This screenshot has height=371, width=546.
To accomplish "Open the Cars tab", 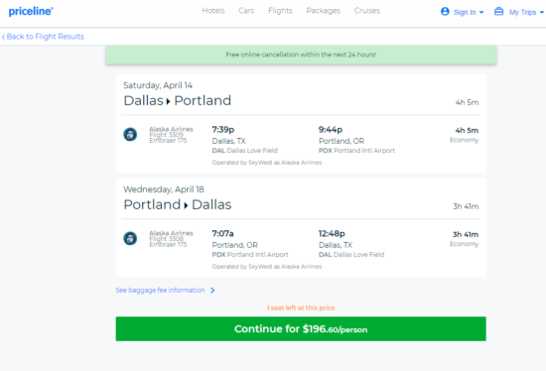I will [246, 11].
